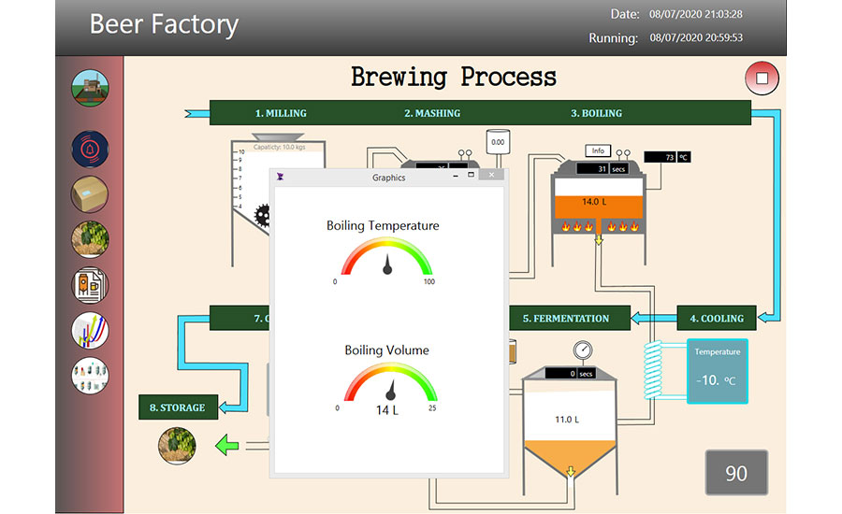The width and height of the screenshot is (842, 514).
Task: Open the alarm bell sidebar icon
Action: (x=90, y=149)
